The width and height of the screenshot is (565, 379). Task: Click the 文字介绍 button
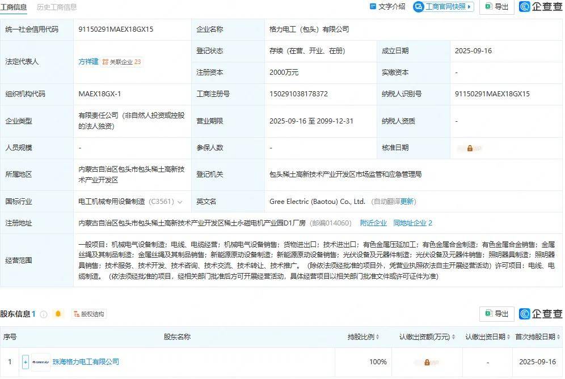pyautogui.click(x=387, y=6)
